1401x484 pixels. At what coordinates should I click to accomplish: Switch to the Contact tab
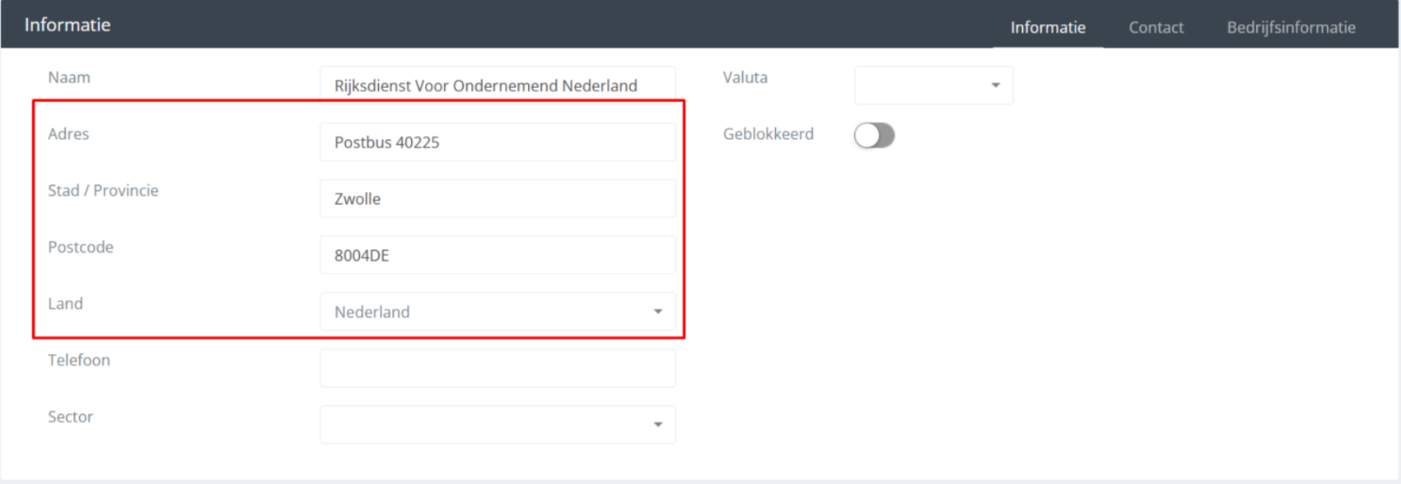(x=1156, y=27)
